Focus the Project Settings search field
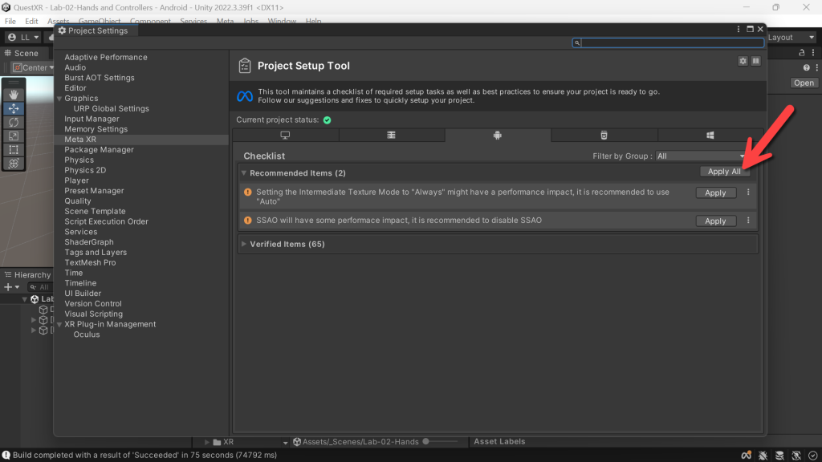Screen dimensions: 822x462 pos(668,43)
